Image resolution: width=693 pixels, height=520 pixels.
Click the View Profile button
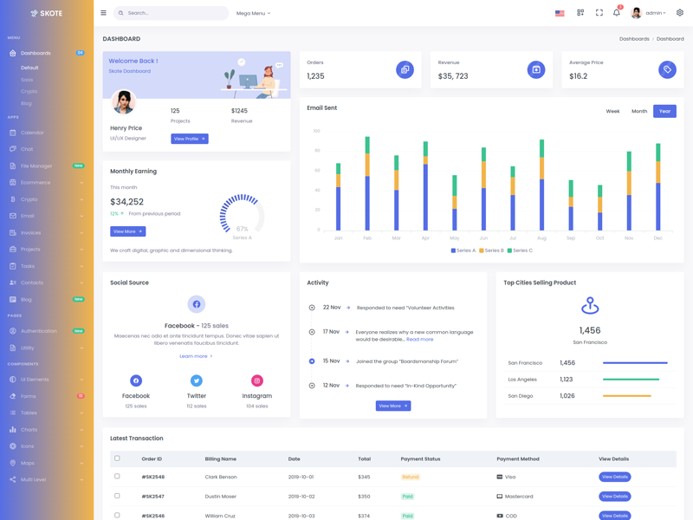[190, 139]
